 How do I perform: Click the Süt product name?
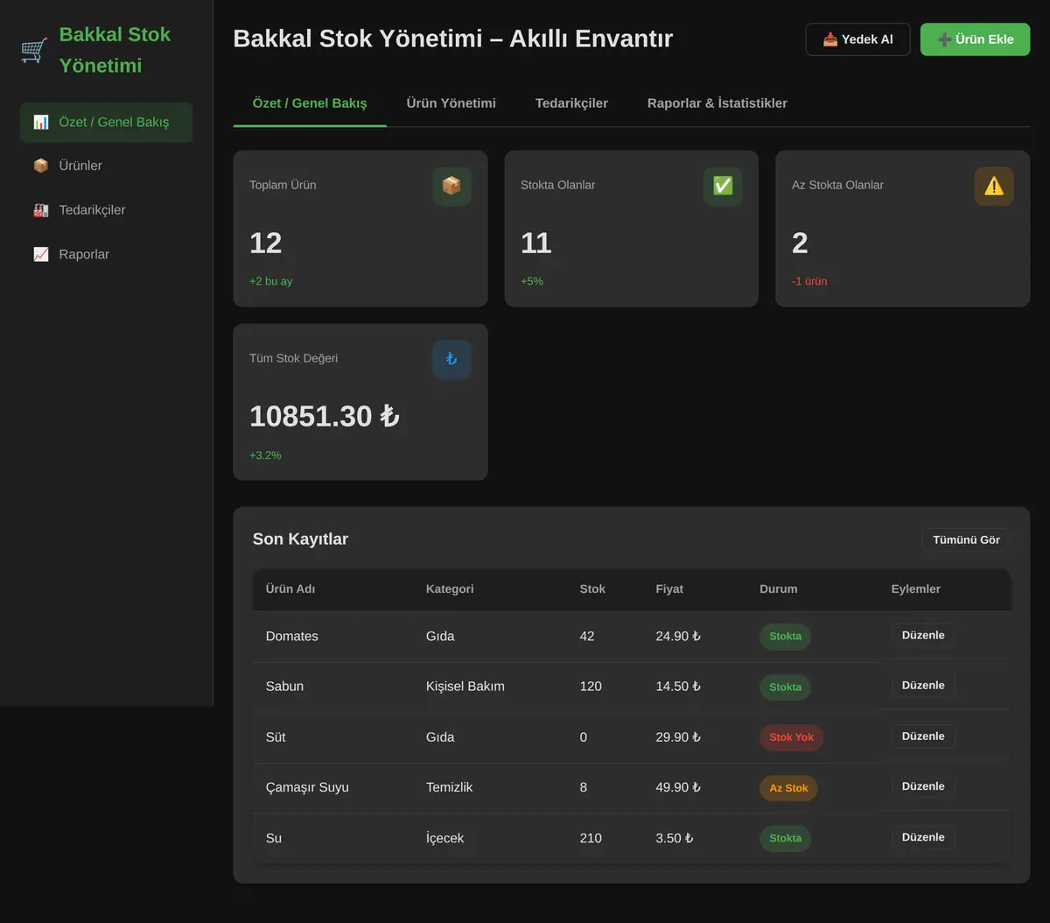click(x=276, y=736)
